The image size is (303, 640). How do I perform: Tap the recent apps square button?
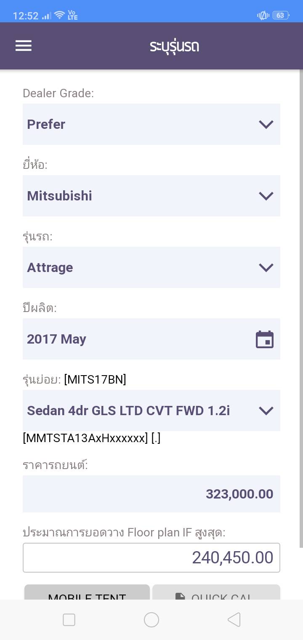(69, 620)
